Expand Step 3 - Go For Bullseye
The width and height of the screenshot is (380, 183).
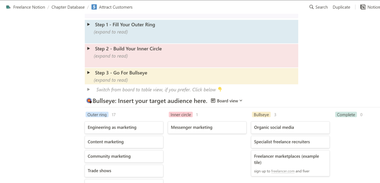pos(88,73)
